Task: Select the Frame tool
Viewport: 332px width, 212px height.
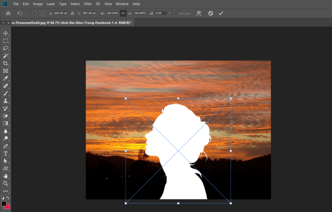Action: (x=5, y=71)
